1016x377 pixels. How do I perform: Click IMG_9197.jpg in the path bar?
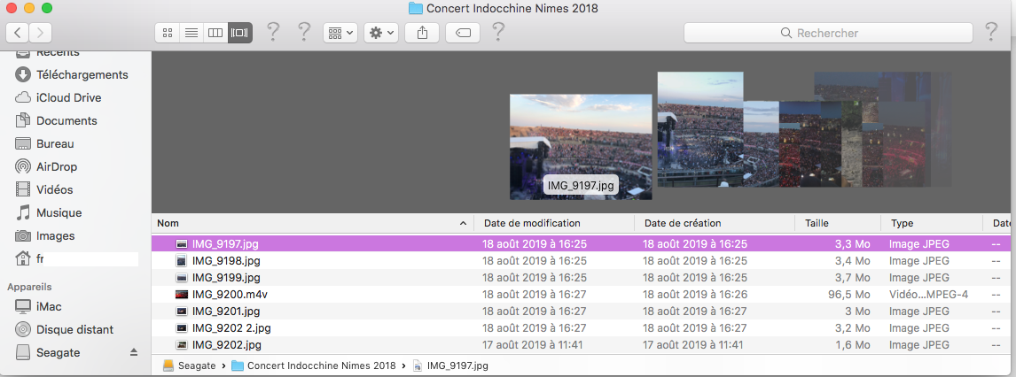450,366
